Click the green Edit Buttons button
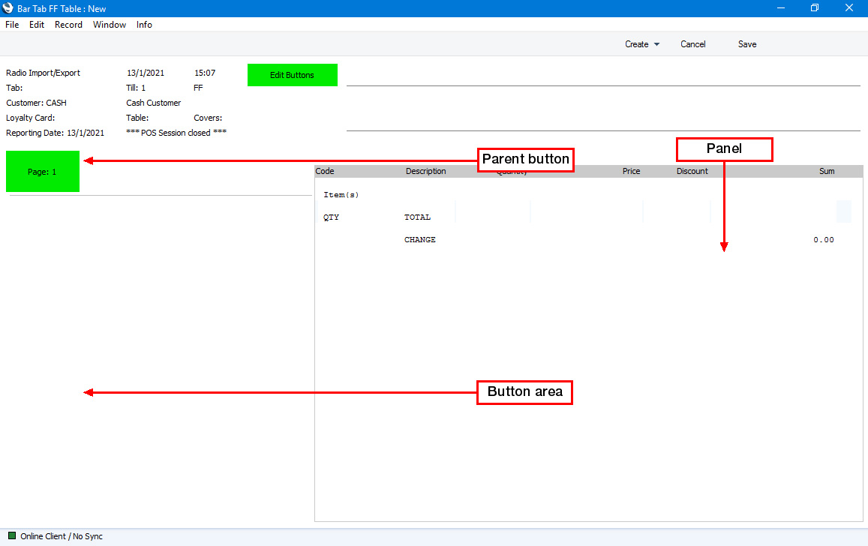Viewport: 868px width, 546px height. point(293,75)
